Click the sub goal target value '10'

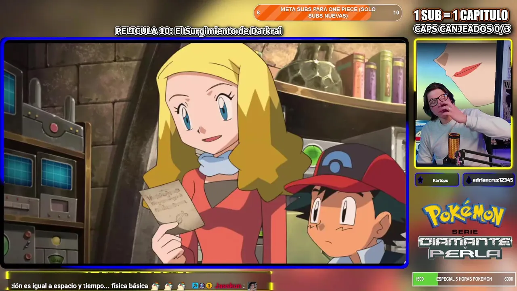pyautogui.click(x=396, y=13)
